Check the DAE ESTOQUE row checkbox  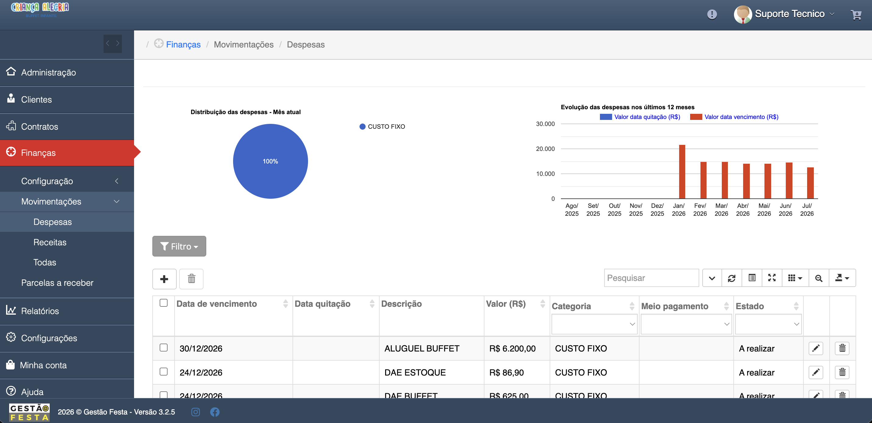coord(164,372)
